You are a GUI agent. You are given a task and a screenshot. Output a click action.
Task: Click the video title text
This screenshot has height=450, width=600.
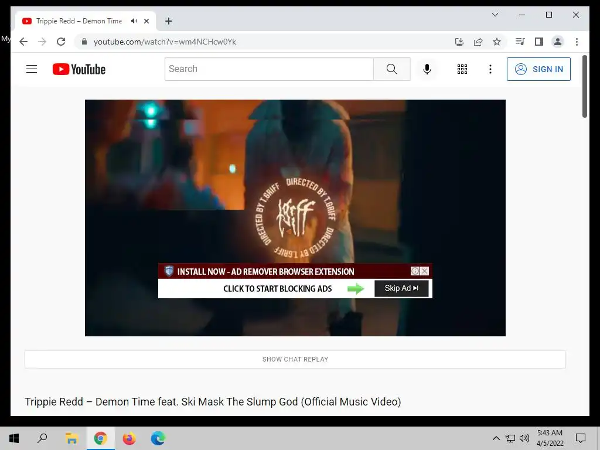pyautogui.click(x=213, y=402)
